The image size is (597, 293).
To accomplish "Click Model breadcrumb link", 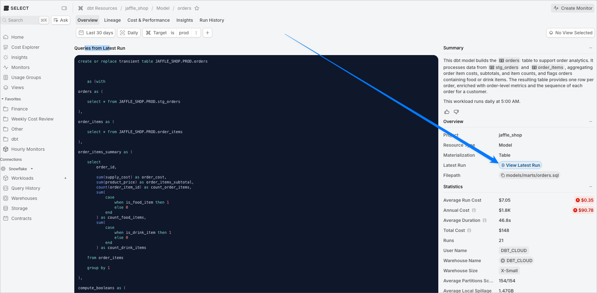I will coord(163,8).
